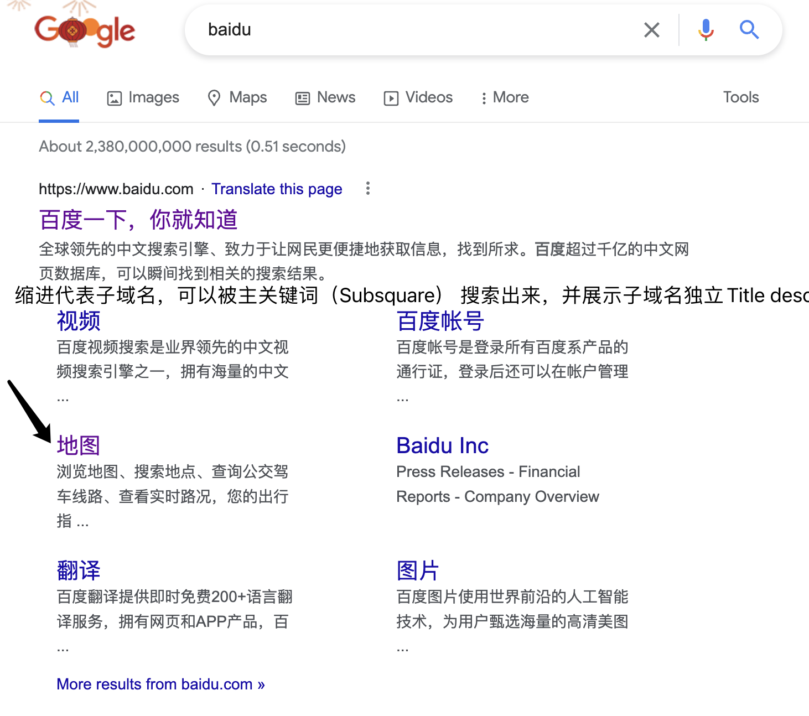Image resolution: width=809 pixels, height=716 pixels.
Task: Open the three-dot options beside baidu.com result
Action: (x=367, y=189)
